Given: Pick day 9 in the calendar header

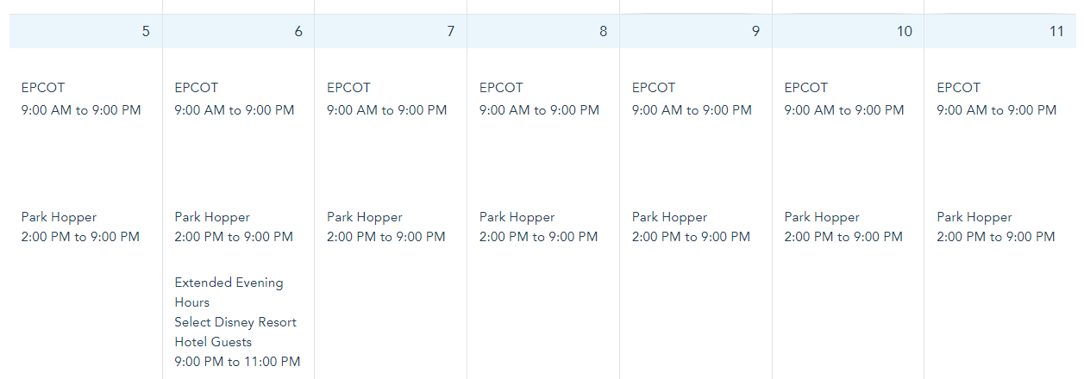Looking at the screenshot, I should (755, 32).
